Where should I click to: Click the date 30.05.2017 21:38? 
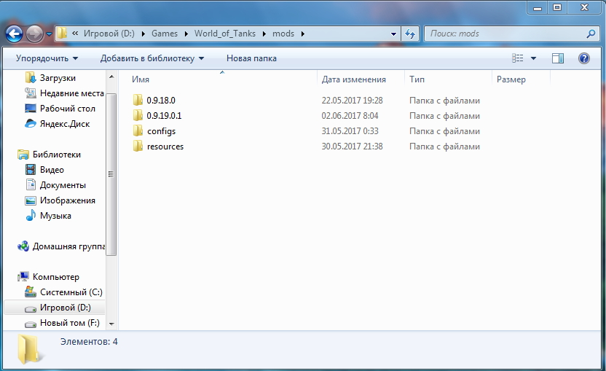coord(352,147)
